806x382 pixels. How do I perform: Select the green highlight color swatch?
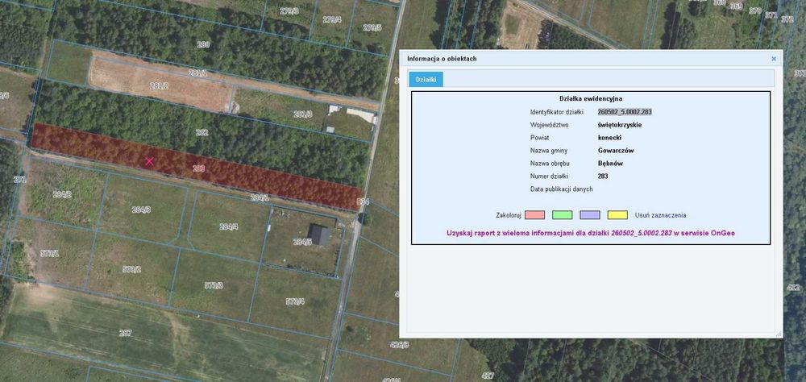pyautogui.click(x=563, y=215)
